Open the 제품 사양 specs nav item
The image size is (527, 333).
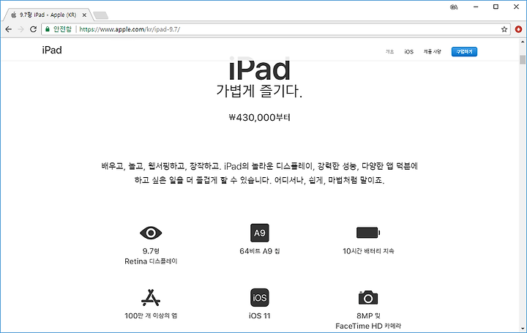(433, 51)
